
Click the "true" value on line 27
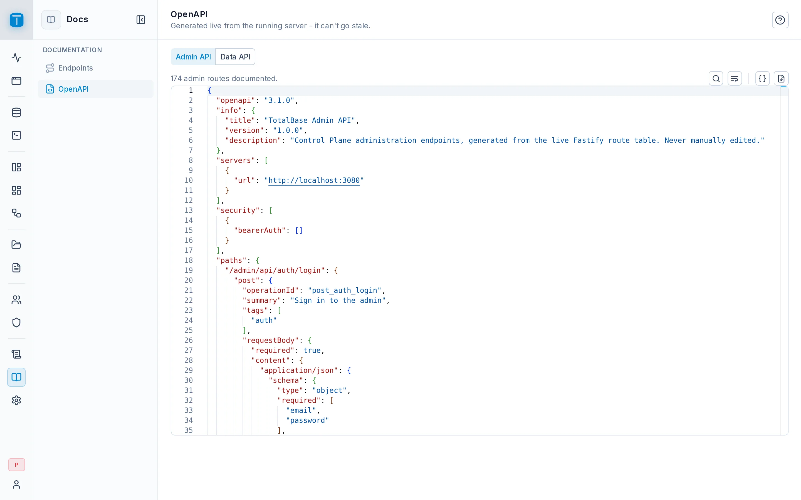(x=312, y=350)
